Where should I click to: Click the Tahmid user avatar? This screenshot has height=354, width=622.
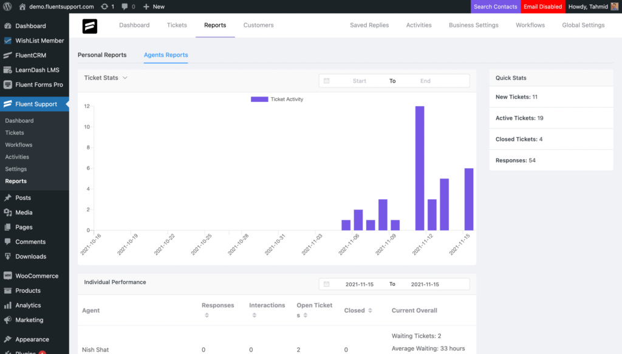click(x=615, y=6)
